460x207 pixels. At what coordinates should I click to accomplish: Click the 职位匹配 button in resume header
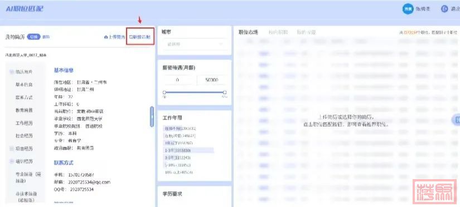140,37
